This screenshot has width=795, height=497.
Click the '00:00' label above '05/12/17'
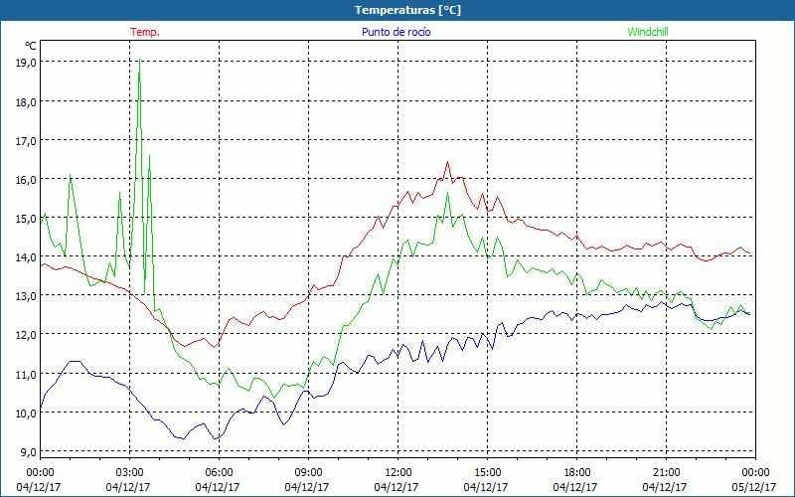756,473
